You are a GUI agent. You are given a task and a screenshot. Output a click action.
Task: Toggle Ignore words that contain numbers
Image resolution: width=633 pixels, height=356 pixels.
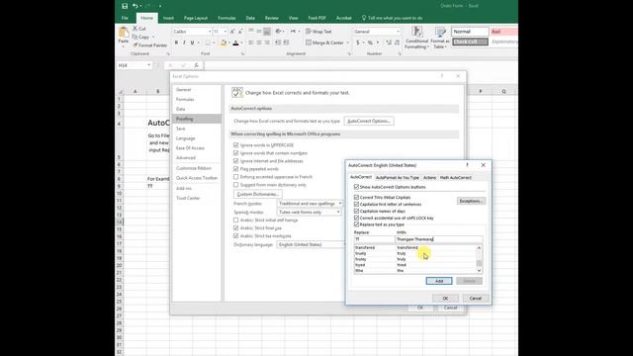tap(235, 153)
